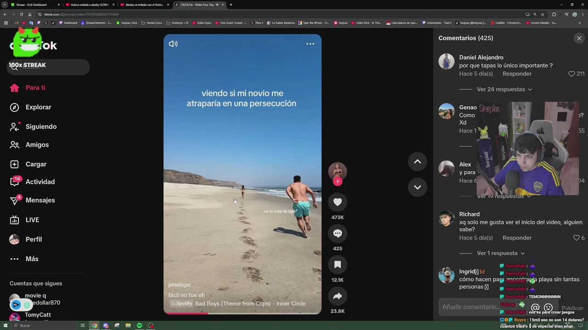Open Spotify from the taskbar
588x330 pixels.
tap(139, 325)
